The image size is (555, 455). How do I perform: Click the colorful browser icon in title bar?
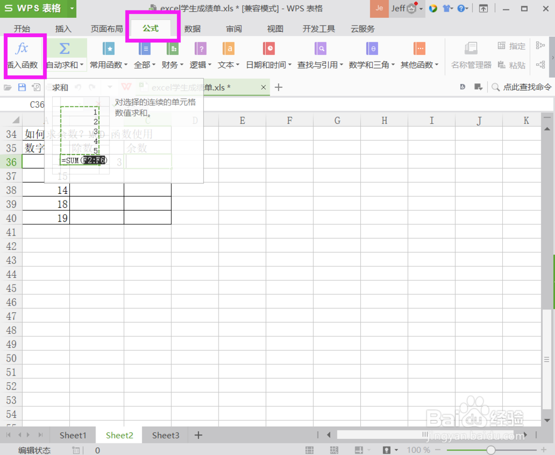click(x=433, y=8)
